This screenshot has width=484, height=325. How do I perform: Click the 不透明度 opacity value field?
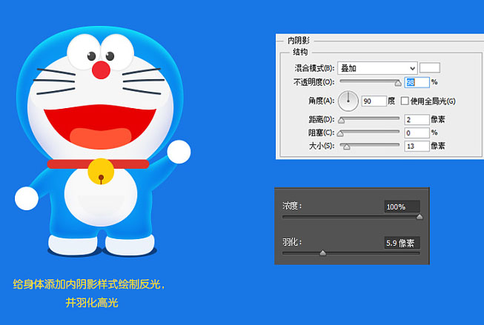417,82
